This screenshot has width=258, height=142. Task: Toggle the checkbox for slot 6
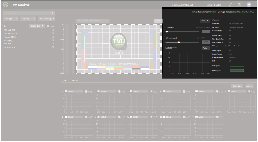coord(229,91)
